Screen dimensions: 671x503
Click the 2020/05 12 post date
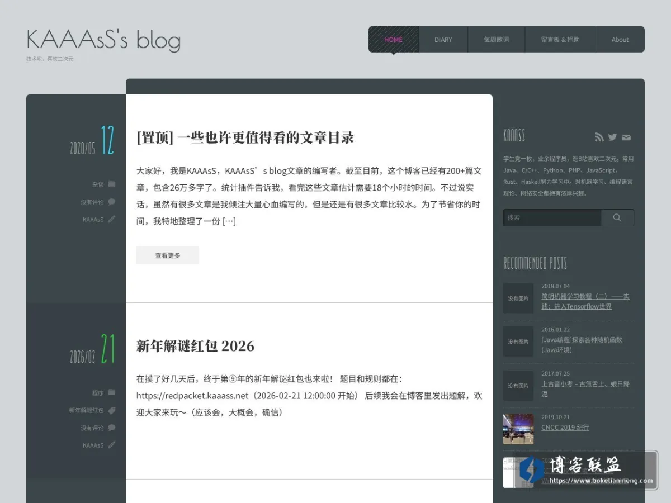[92, 141]
